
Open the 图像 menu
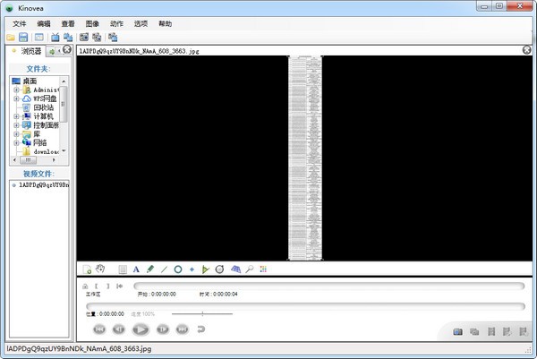pyautogui.click(x=92, y=23)
